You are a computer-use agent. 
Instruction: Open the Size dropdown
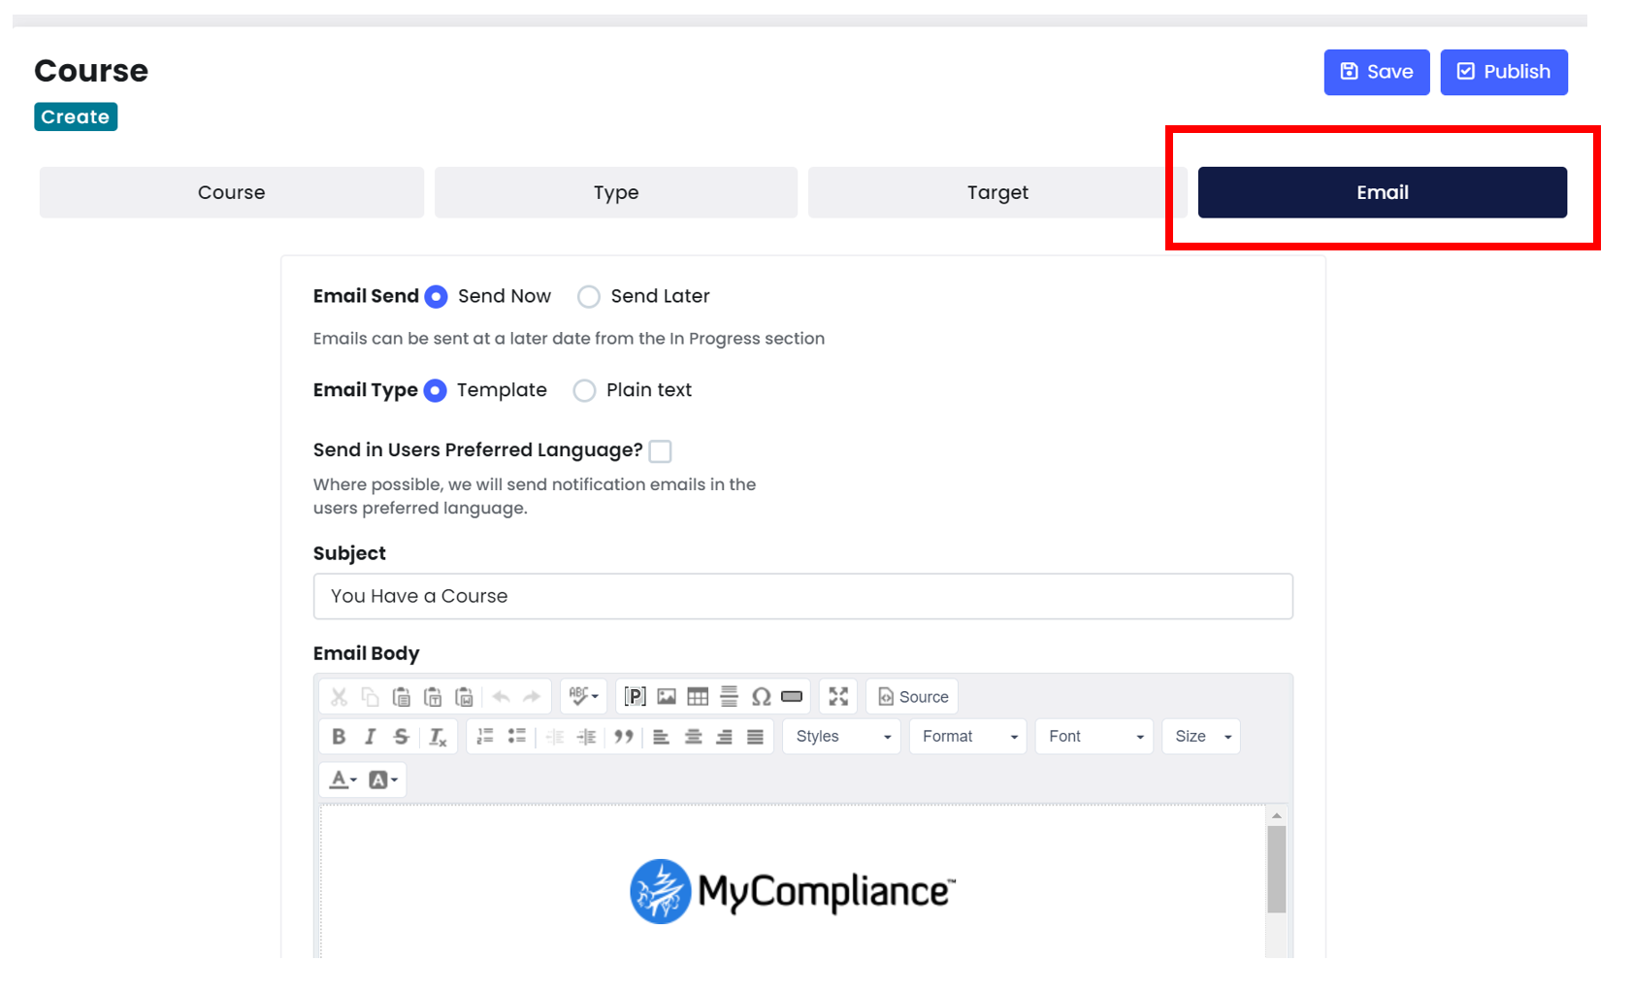click(1201, 737)
